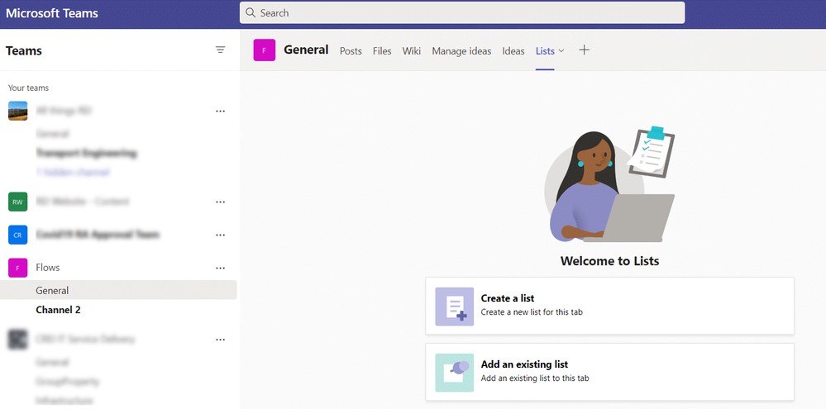Screen dimensions: 826x409
Task: Click the blue CR team avatar
Action: tap(18, 235)
